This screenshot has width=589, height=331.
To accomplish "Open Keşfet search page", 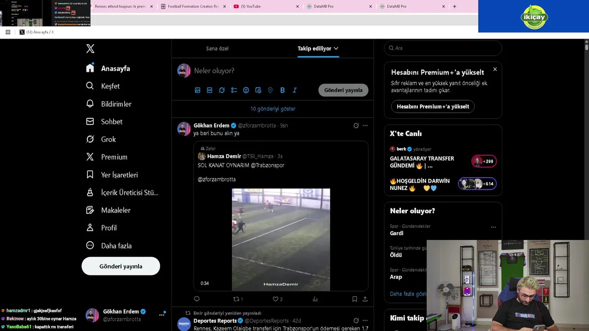I will point(103,86).
